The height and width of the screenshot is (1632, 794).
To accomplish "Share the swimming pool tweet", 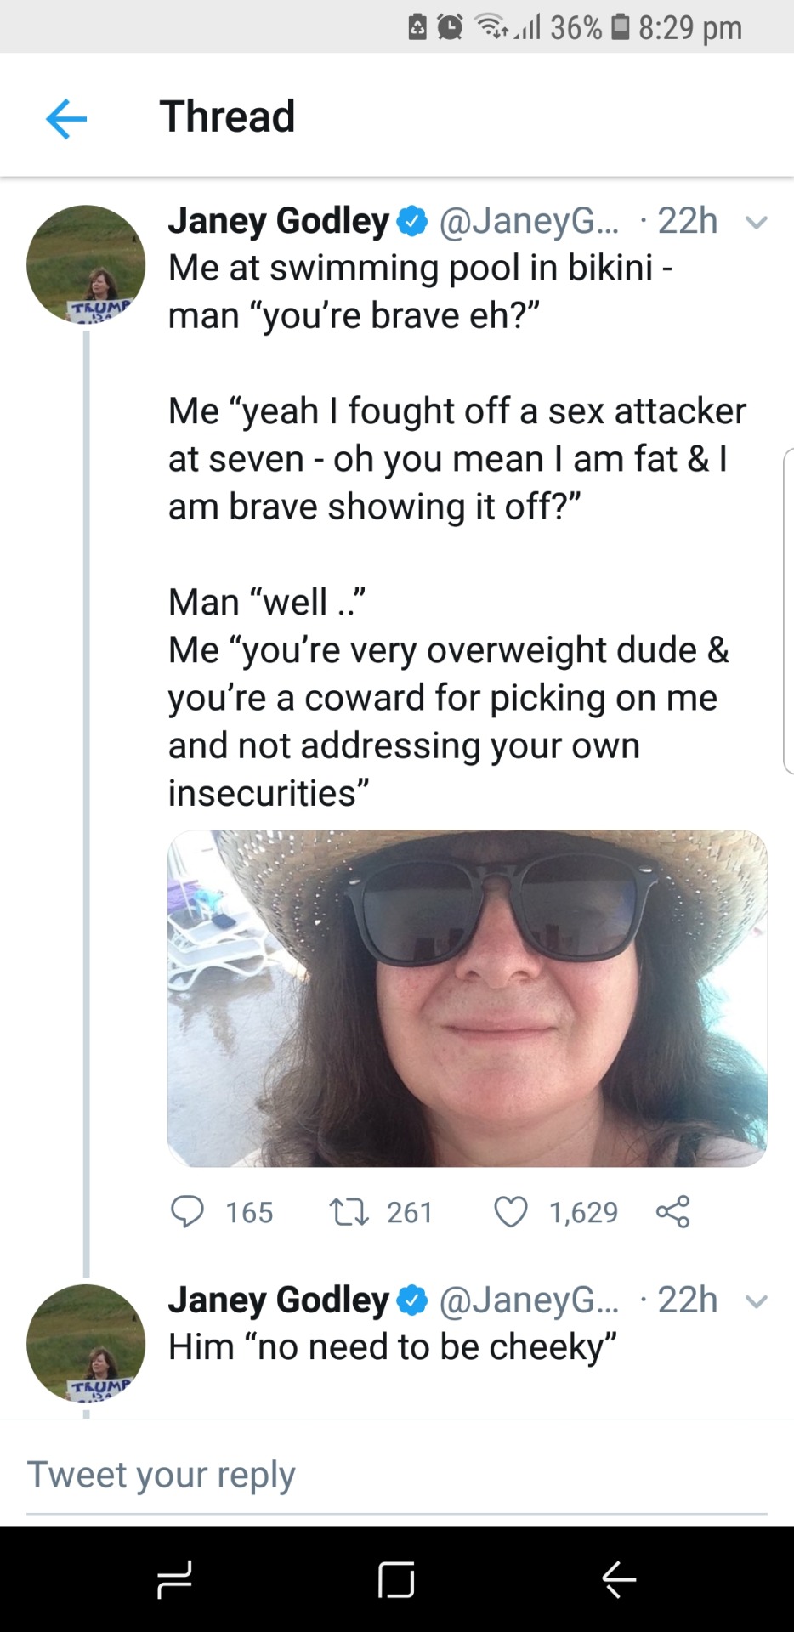I will click(x=672, y=1212).
